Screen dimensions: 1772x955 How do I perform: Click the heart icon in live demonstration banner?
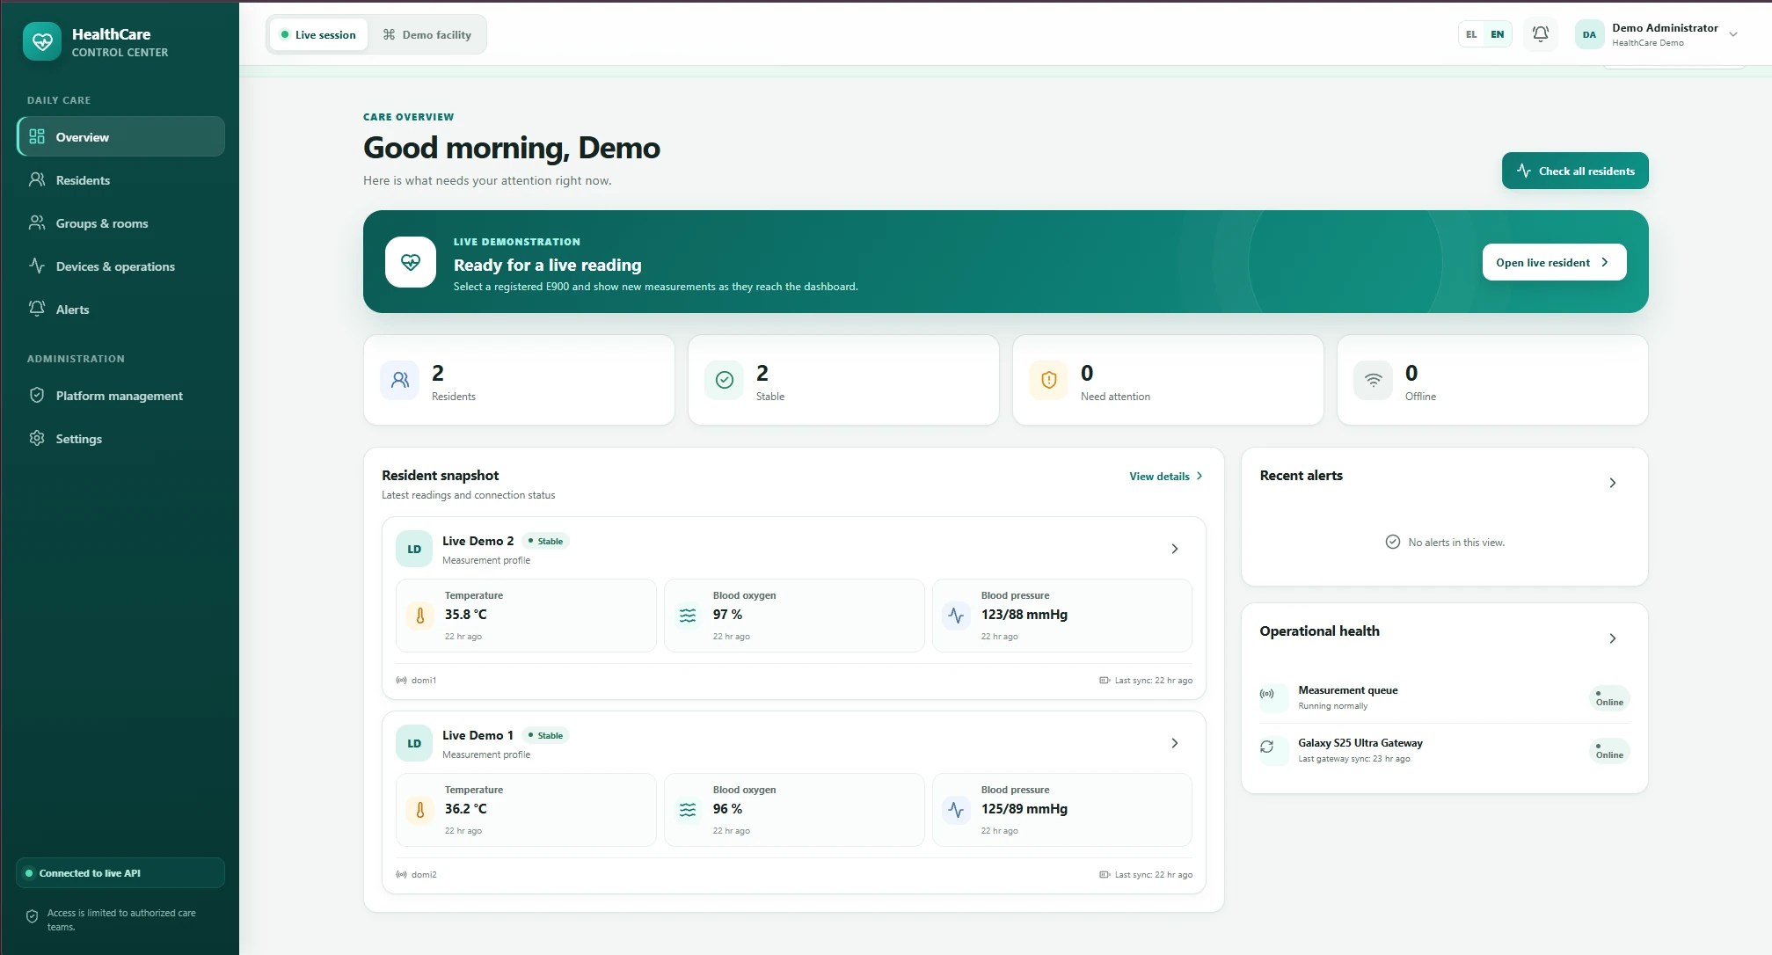click(x=411, y=262)
